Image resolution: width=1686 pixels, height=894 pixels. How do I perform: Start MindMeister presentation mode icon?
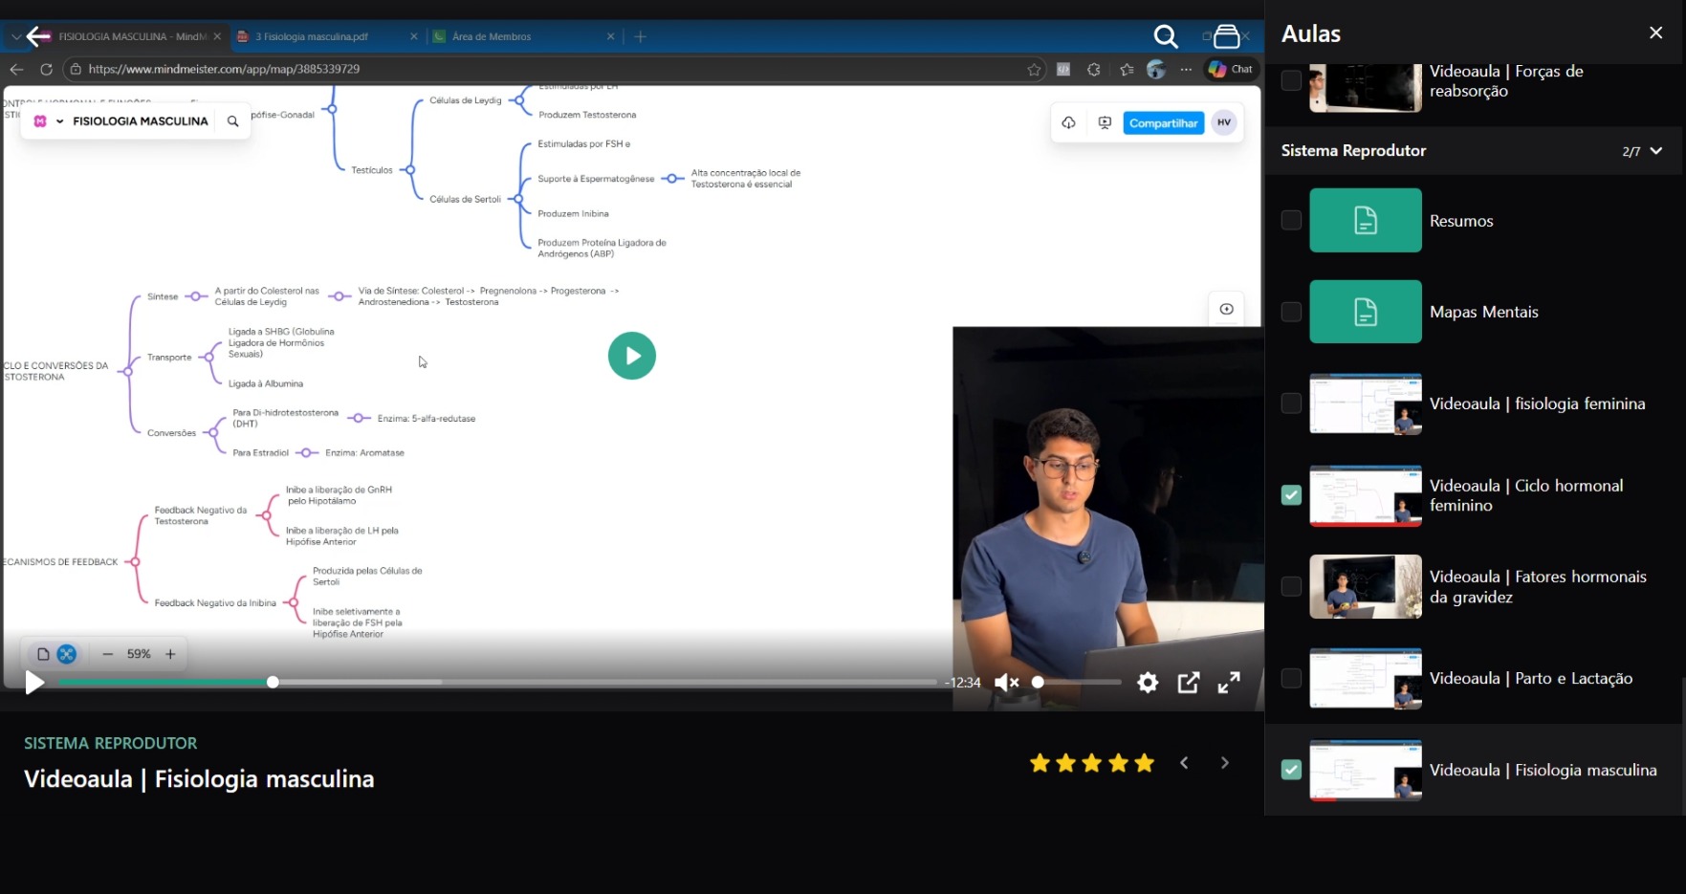pyautogui.click(x=1105, y=122)
